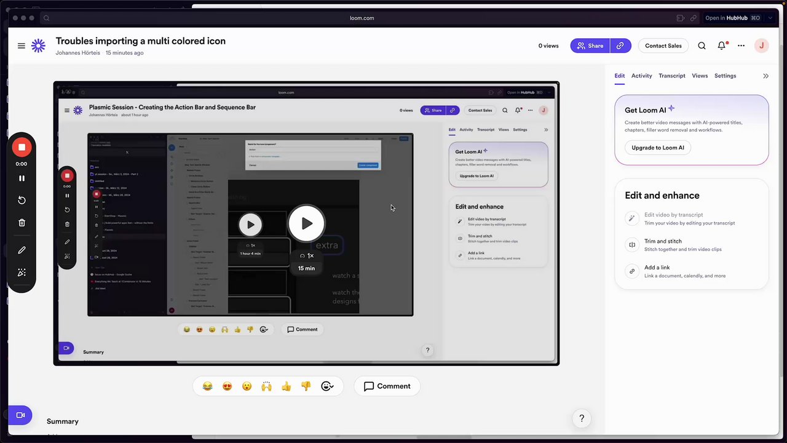Collapse the right side panel with the double chevron

[765, 76]
